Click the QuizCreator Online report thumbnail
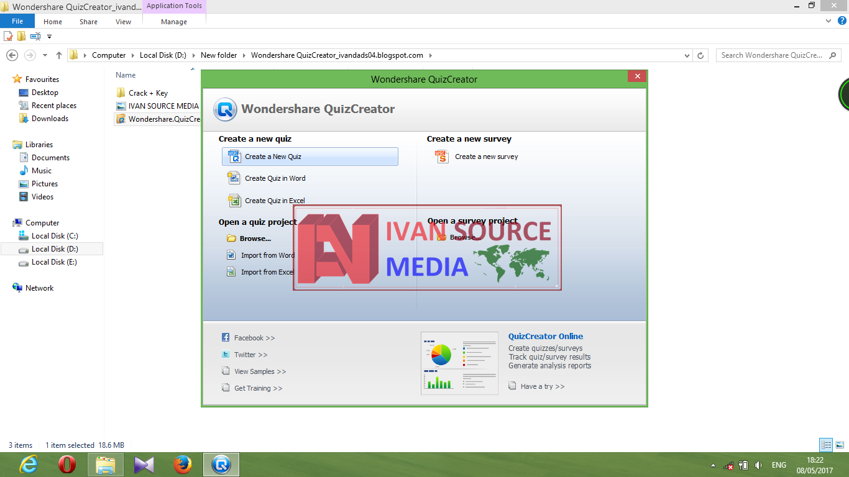Viewport: 849px width, 477px height. [x=459, y=363]
